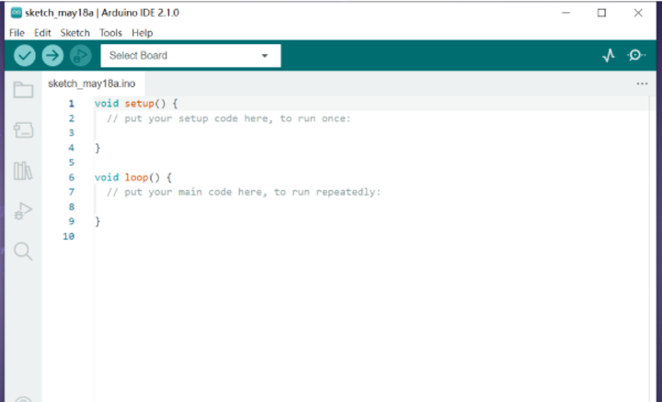Click the Upload arrow button

click(52, 55)
